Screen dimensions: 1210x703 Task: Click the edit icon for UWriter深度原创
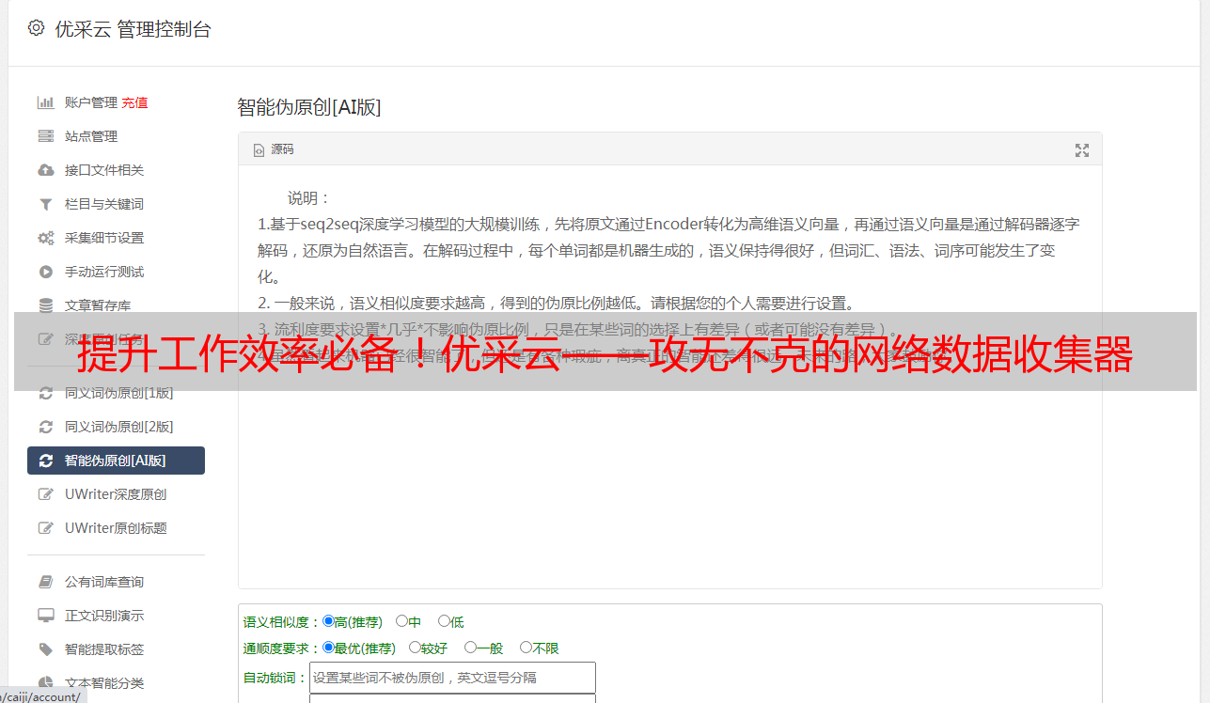(45, 494)
